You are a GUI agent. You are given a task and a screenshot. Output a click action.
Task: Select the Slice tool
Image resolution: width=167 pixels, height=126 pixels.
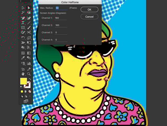(29, 69)
